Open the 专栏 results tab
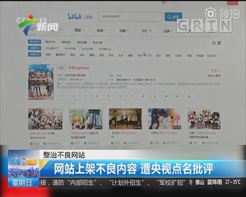This screenshot has width=246, height=197. click(x=147, y=31)
